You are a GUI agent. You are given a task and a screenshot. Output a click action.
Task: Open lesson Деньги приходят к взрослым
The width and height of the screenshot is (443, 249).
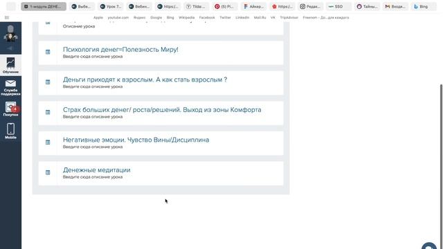click(145, 80)
